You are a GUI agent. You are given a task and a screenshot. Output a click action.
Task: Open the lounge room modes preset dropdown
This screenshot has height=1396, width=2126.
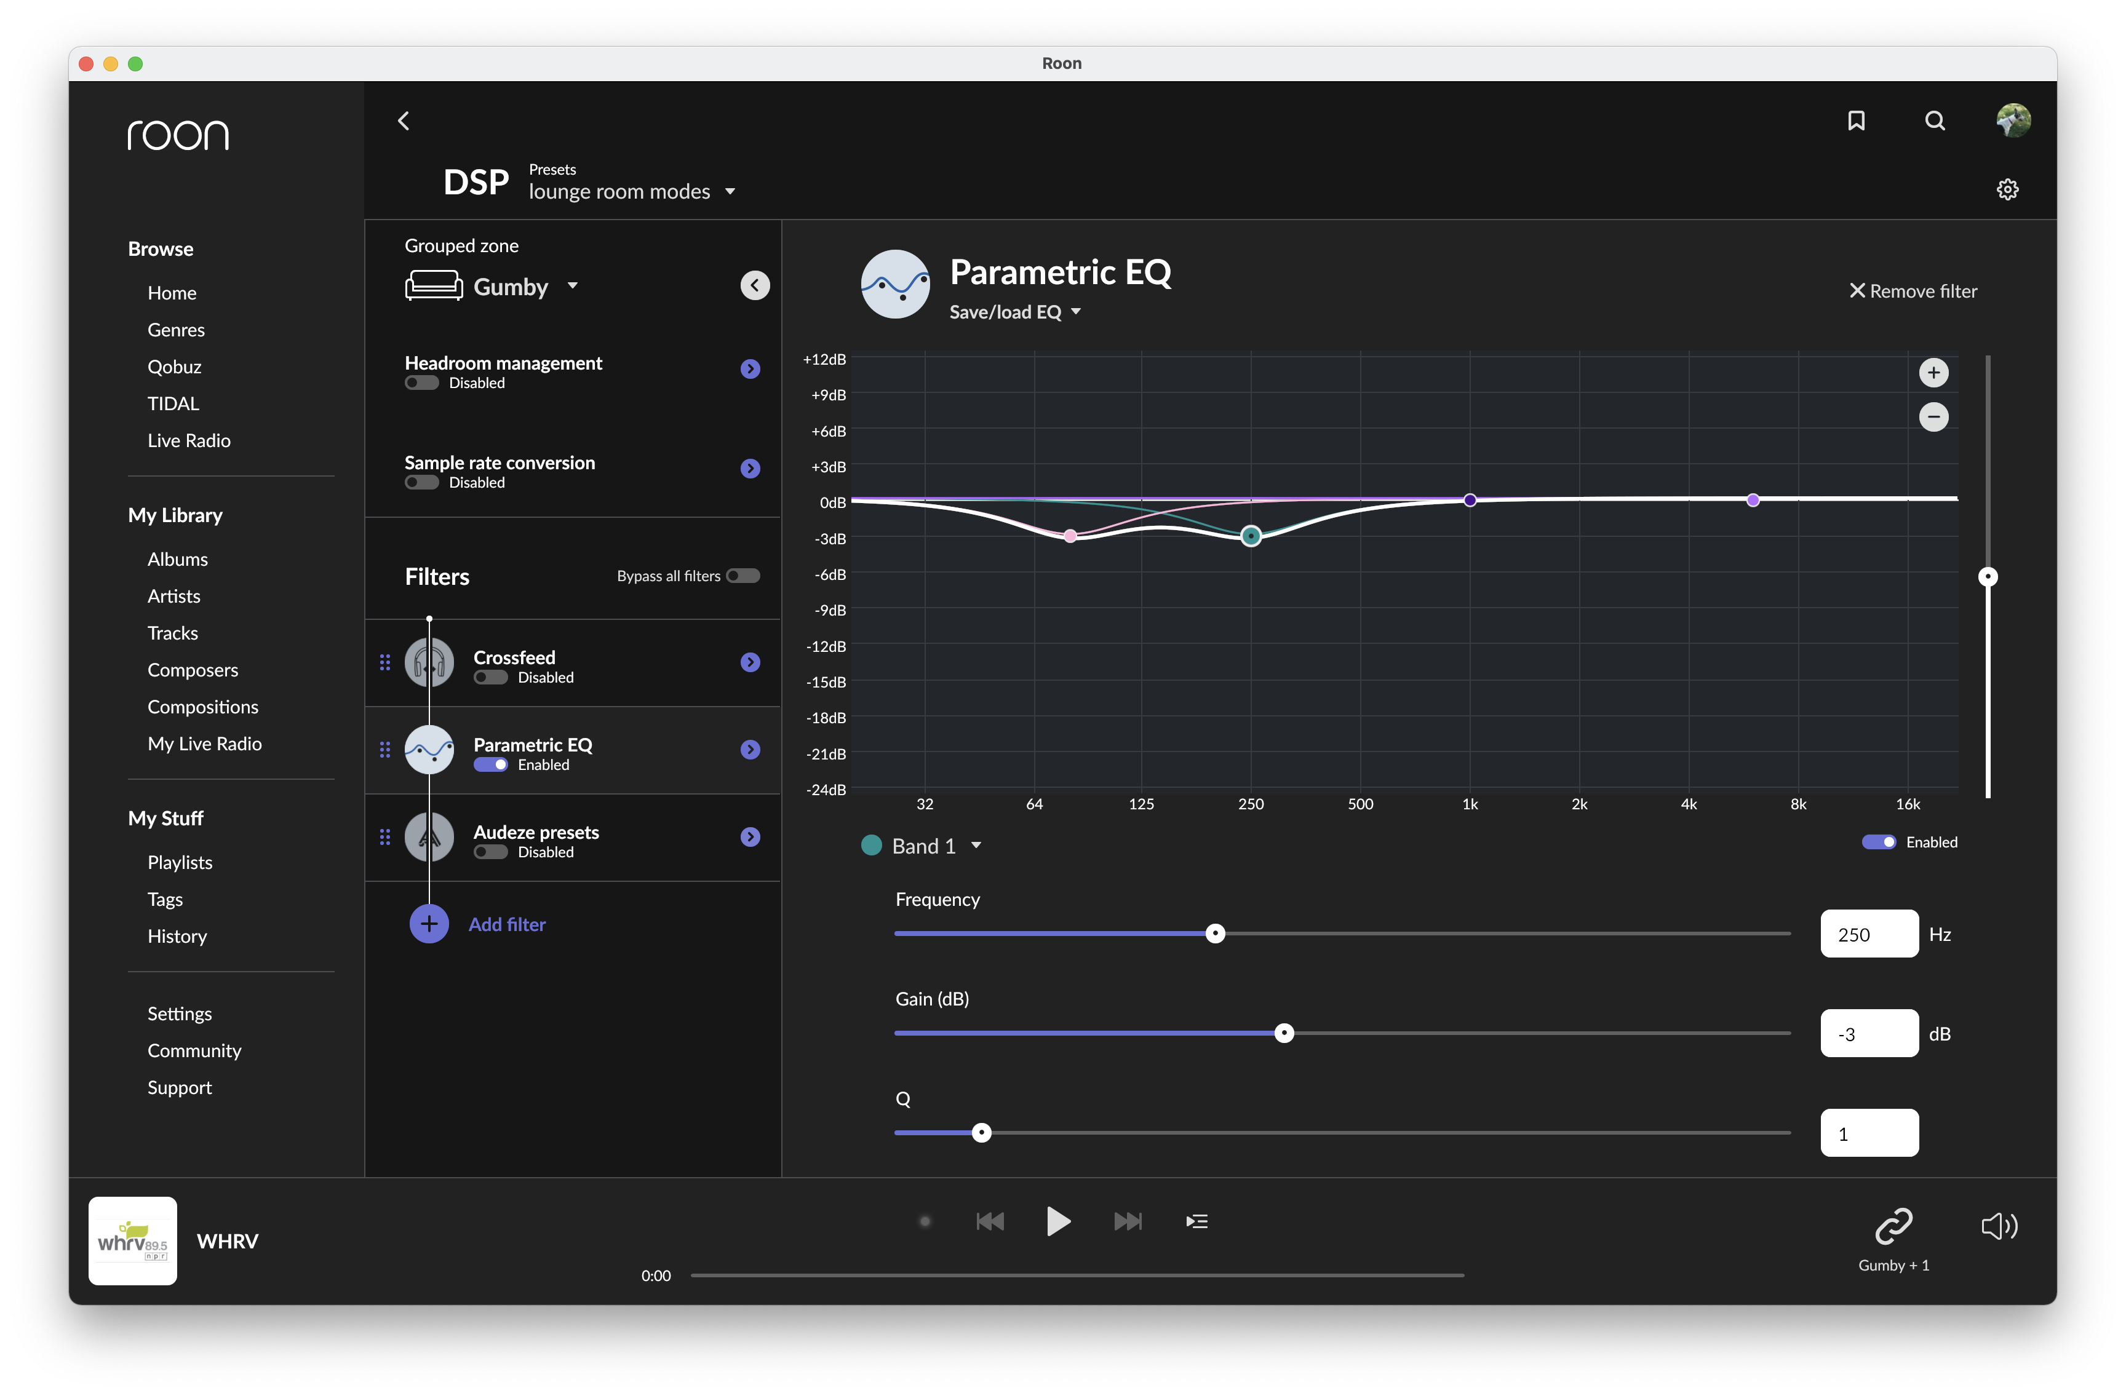[x=632, y=191]
